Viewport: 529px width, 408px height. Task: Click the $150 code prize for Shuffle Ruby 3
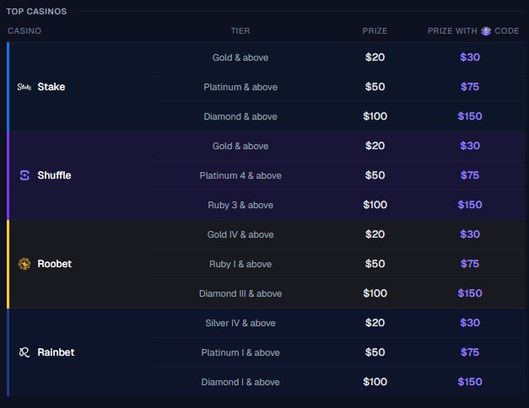(470, 205)
